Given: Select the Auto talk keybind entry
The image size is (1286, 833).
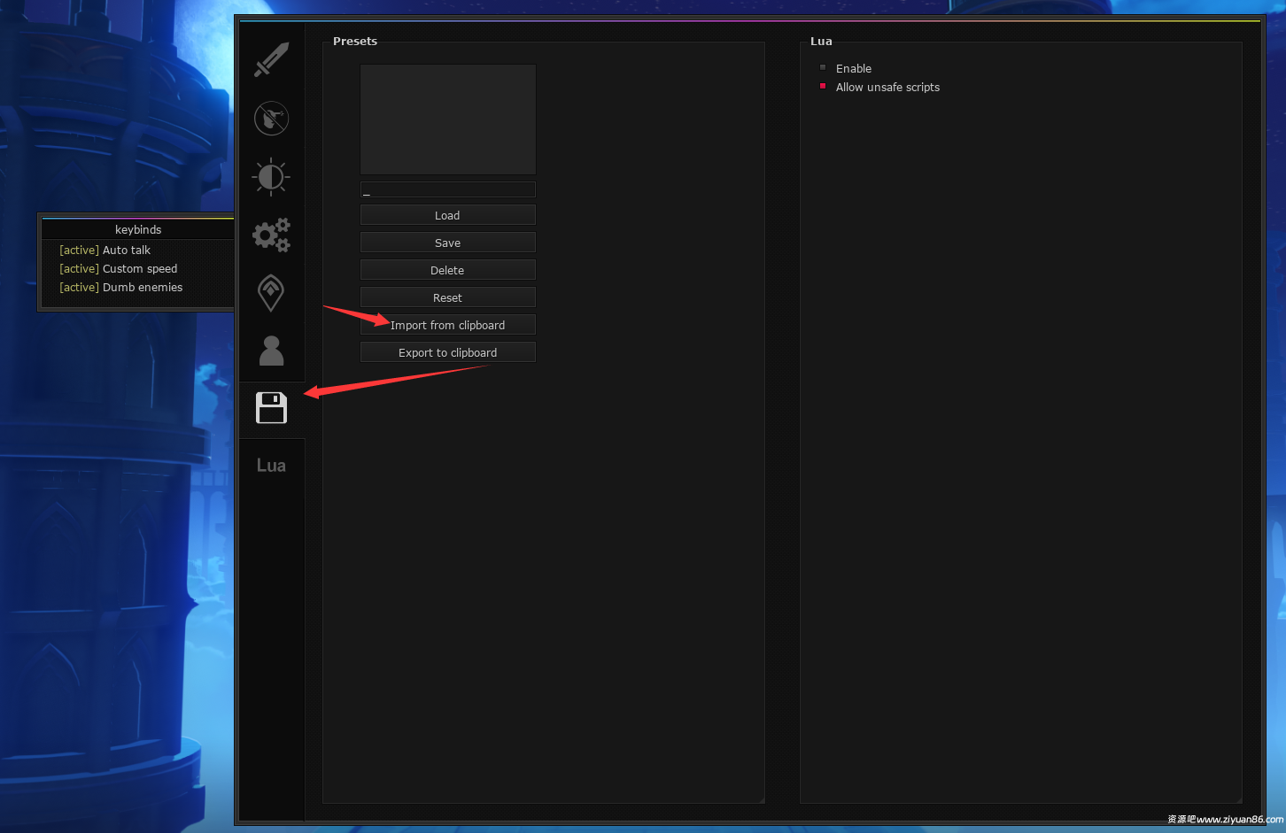Looking at the screenshot, I should tap(126, 251).
